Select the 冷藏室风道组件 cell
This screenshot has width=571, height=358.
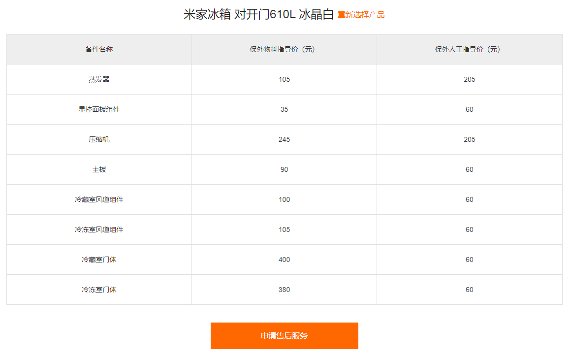point(98,199)
